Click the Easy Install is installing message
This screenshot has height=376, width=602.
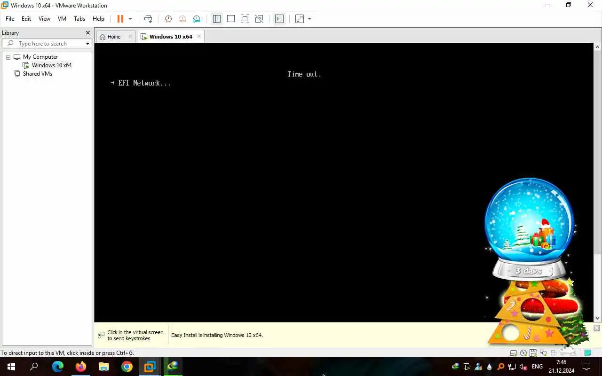click(x=217, y=335)
